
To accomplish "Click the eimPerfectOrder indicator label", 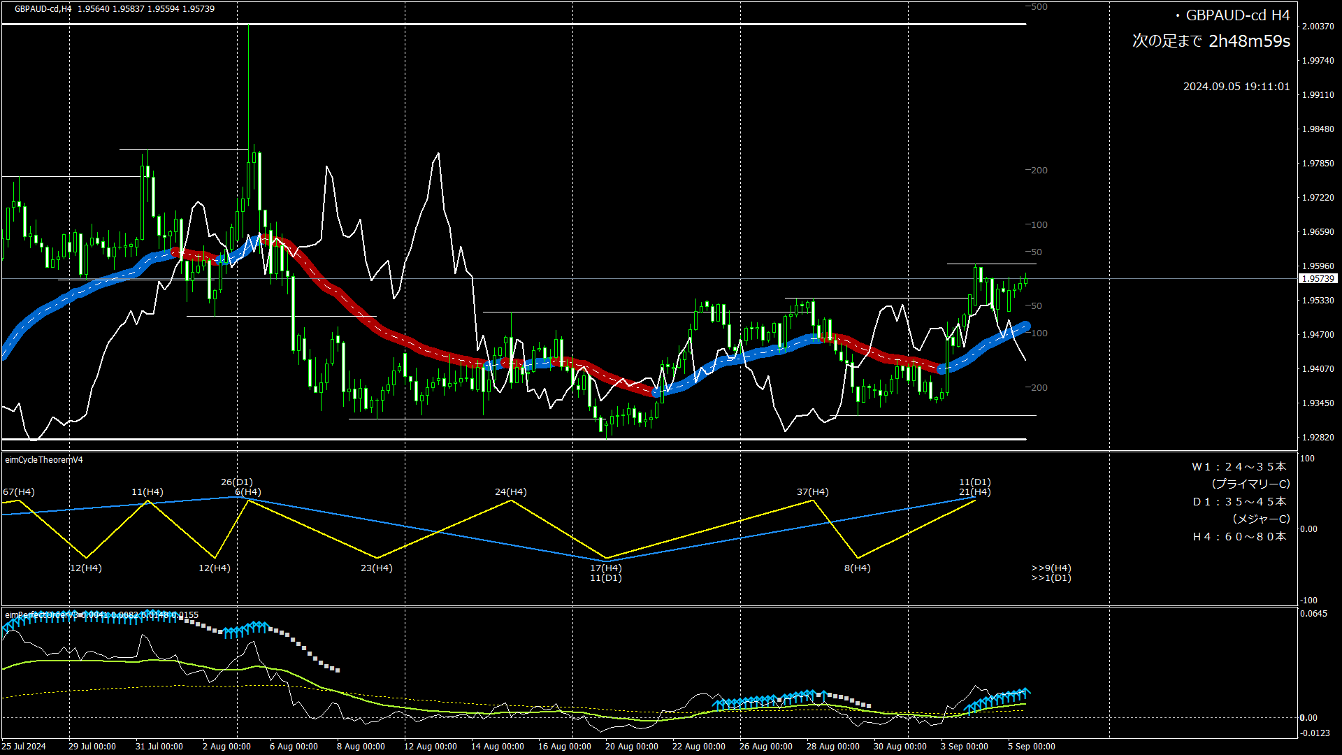I will pos(42,615).
